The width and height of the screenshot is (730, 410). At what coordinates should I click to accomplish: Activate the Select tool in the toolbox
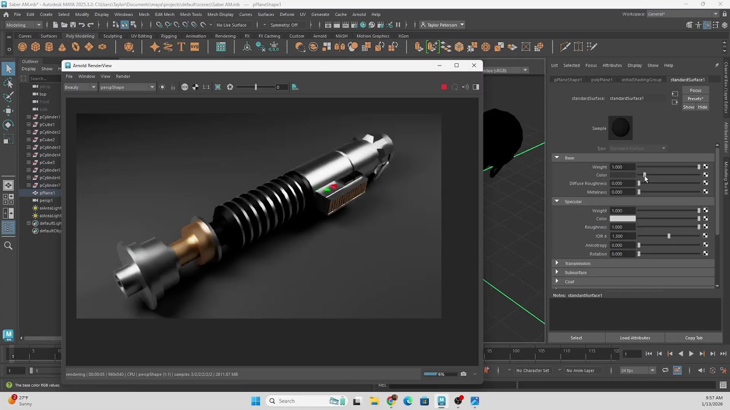9,69
